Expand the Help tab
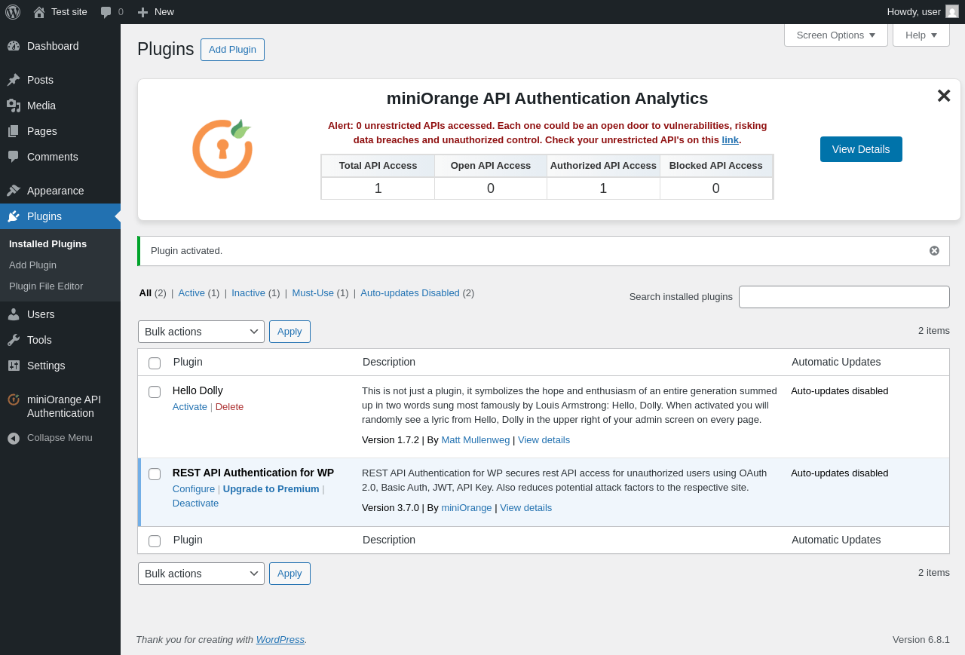Screen dimensions: 965x655 click(921, 35)
